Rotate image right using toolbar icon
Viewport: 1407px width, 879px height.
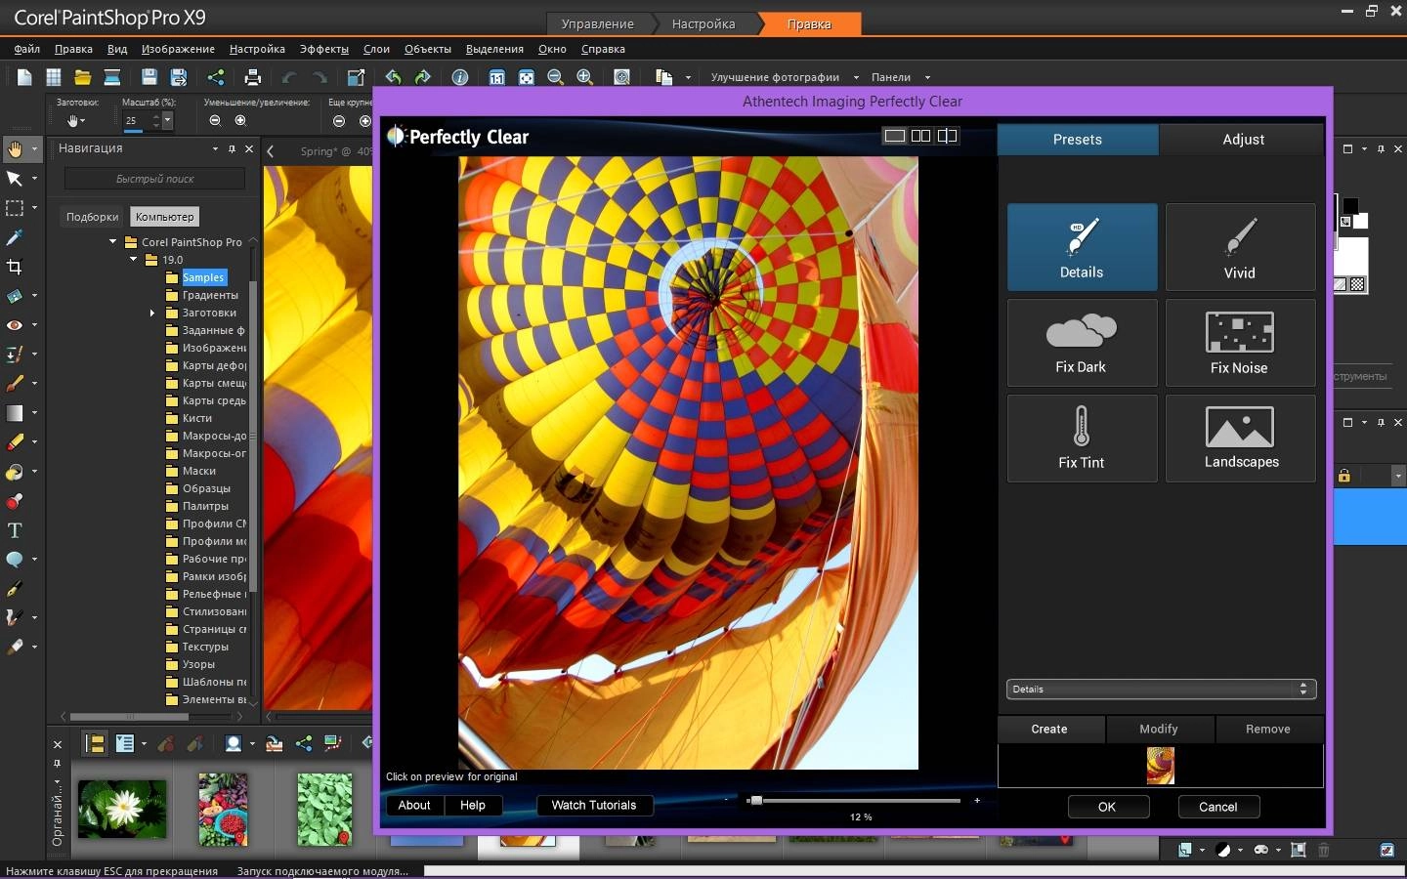click(423, 77)
